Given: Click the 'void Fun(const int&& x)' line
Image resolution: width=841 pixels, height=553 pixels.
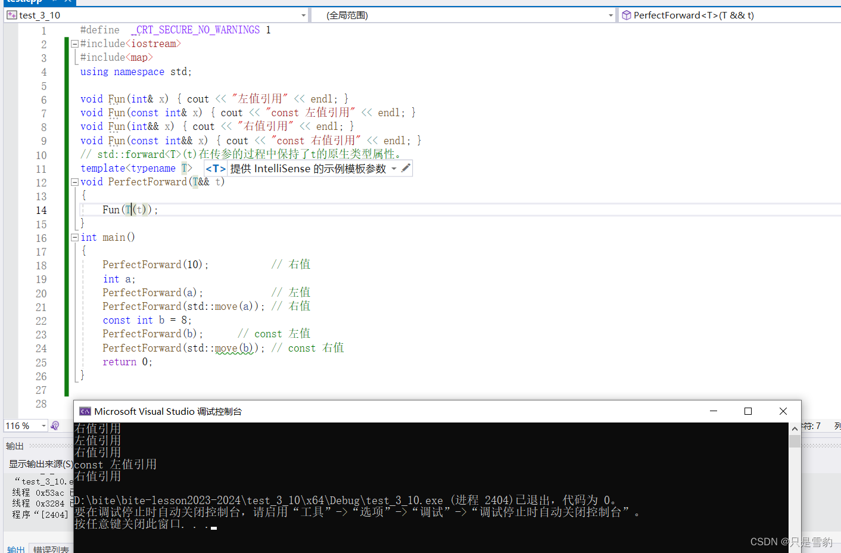Looking at the screenshot, I should coord(251,141).
